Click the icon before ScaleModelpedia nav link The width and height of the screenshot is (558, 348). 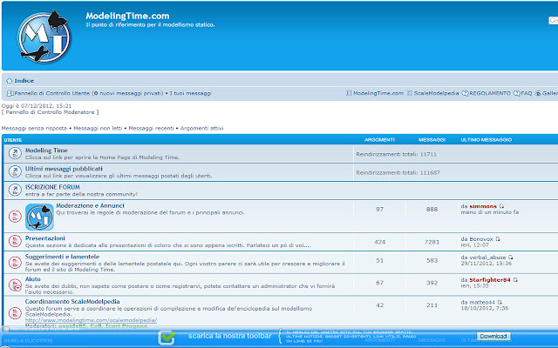pyautogui.click(x=410, y=93)
